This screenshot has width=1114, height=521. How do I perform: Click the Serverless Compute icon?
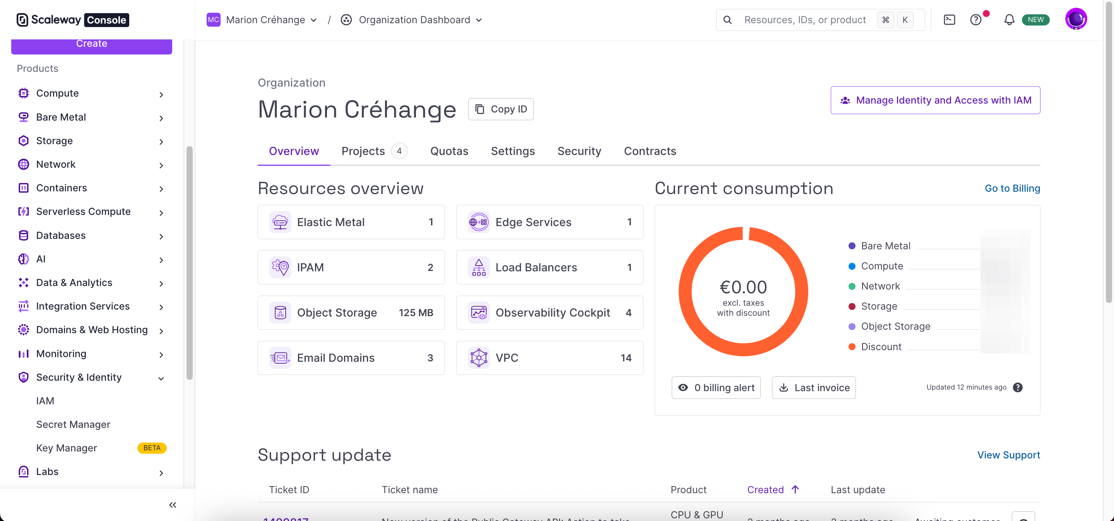23,211
